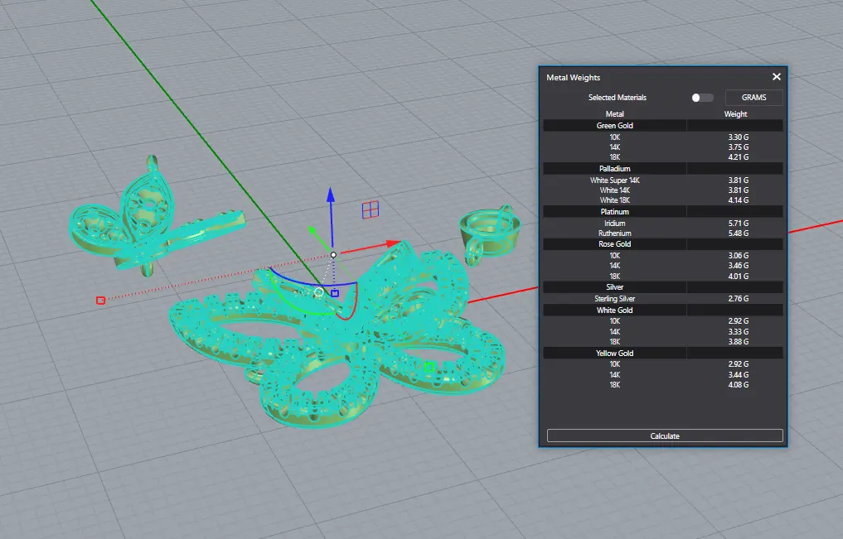Select the Palladium category row

click(x=663, y=169)
